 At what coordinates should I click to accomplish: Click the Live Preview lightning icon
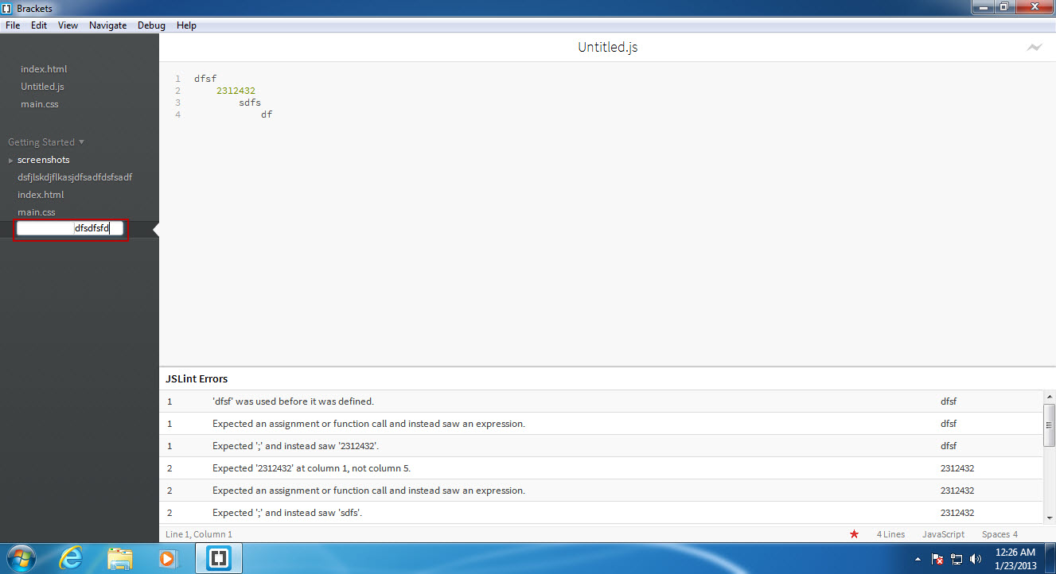point(1035,48)
